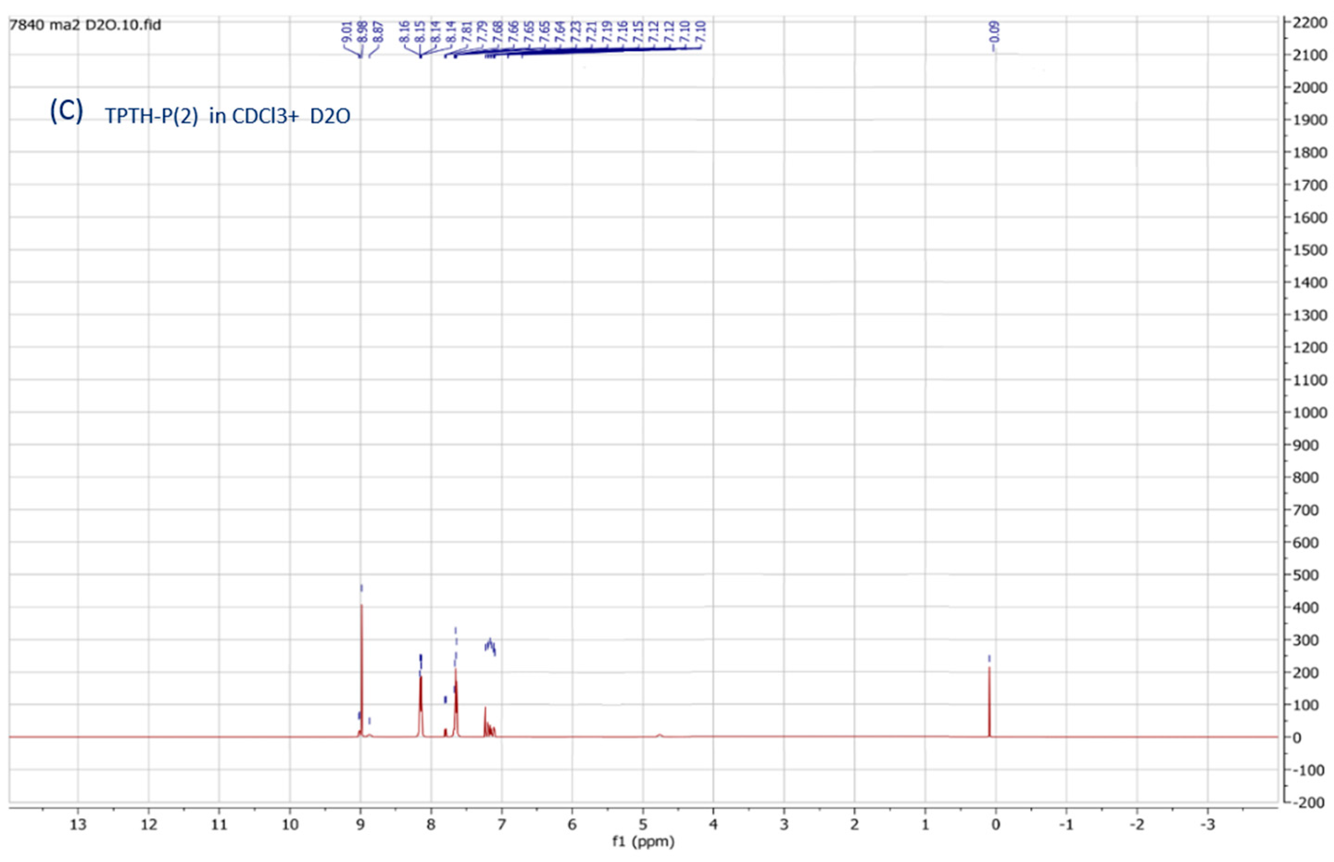The image size is (1334, 862).
Task: Select the '7.19' peak label
Action: coord(607,32)
